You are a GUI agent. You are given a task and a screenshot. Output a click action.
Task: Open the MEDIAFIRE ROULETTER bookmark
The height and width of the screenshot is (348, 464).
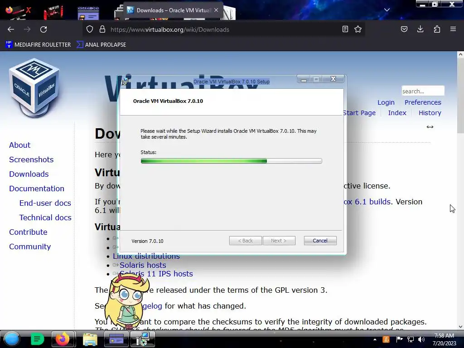[x=39, y=45]
